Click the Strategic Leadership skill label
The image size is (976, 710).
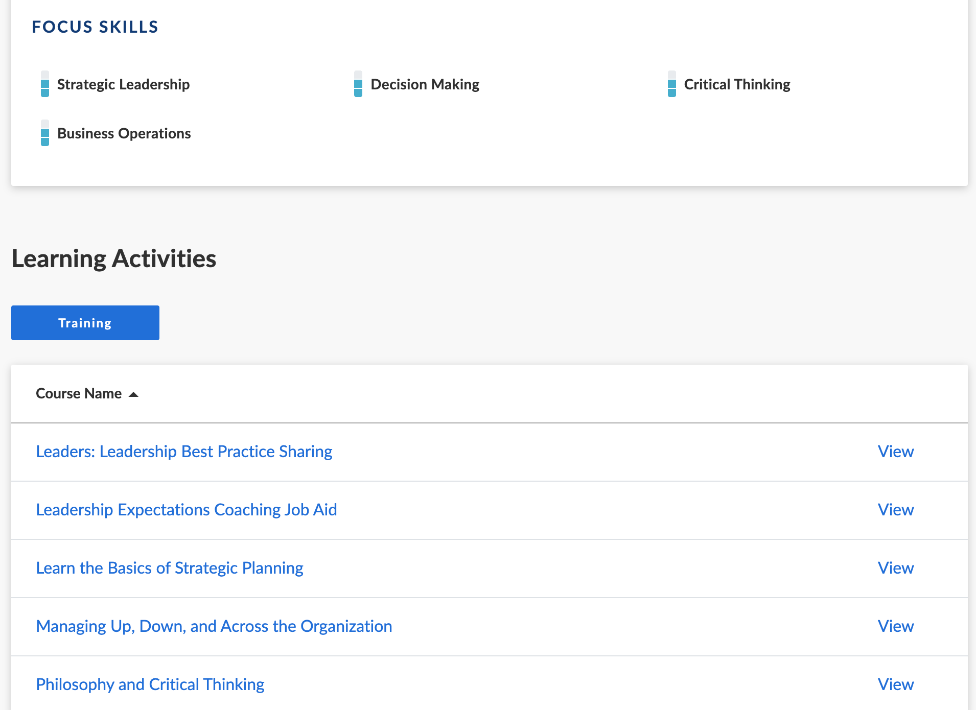click(123, 84)
